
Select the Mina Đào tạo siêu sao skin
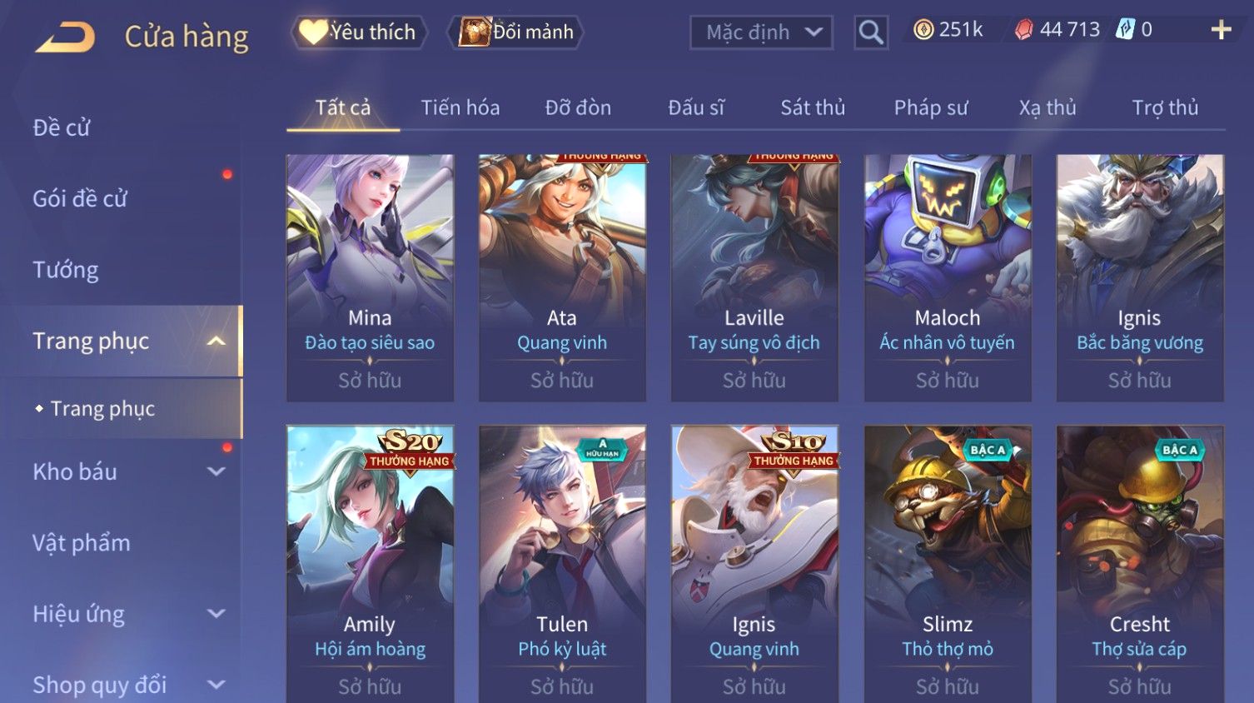pos(370,277)
